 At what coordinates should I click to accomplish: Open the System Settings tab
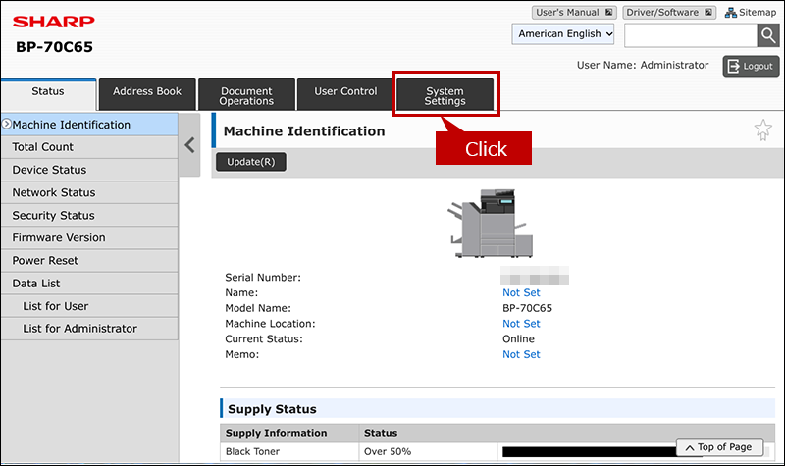[445, 94]
